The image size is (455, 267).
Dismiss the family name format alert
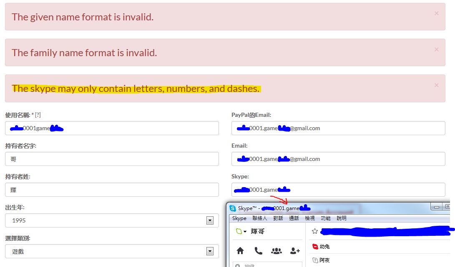point(436,49)
